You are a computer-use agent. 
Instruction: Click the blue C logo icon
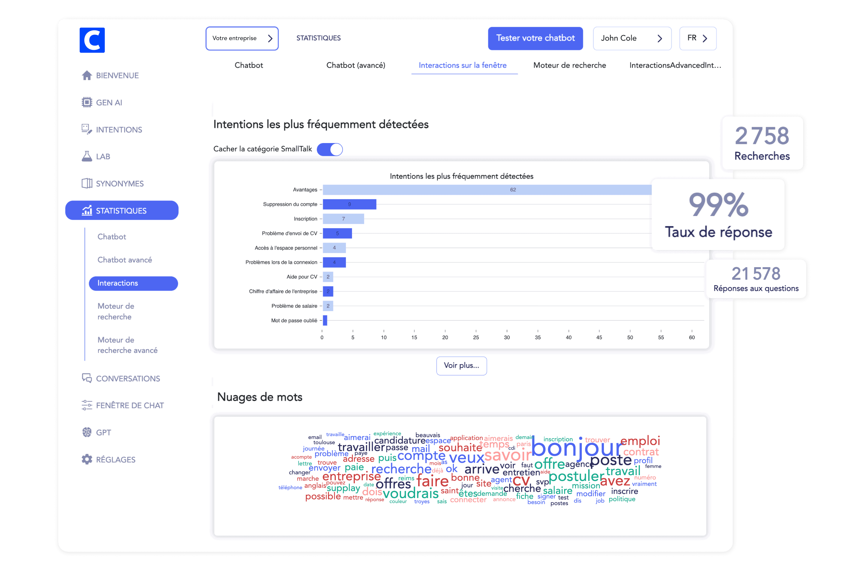pos(92,40)
